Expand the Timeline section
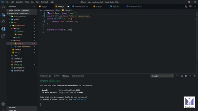This screenshot has width=198, height=111. click(22, 110)
